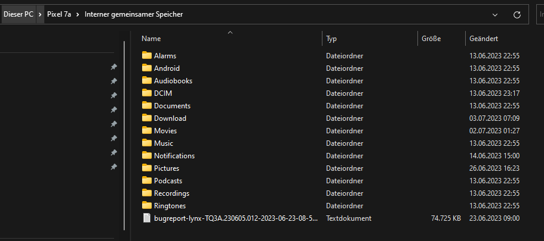Screen dimensions: 544x241
Task: Go to Pixel 7a in breadcrumb
Action: [x=59, y=14]
